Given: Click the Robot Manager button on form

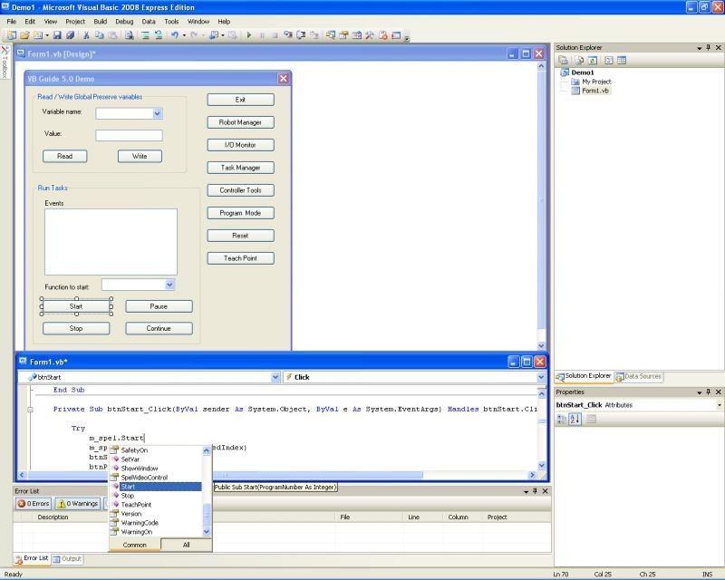Looking at the screenshot, I should pyautogui.click(x=240, y=122).
